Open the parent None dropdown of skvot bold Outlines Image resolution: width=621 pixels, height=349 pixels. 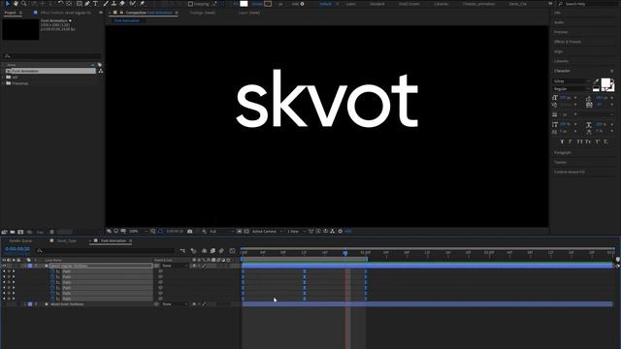coord(175,304)
